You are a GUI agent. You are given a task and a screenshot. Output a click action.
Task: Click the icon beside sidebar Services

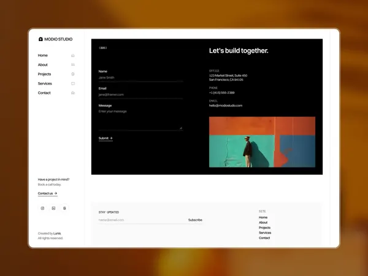[x=73, y=83]
